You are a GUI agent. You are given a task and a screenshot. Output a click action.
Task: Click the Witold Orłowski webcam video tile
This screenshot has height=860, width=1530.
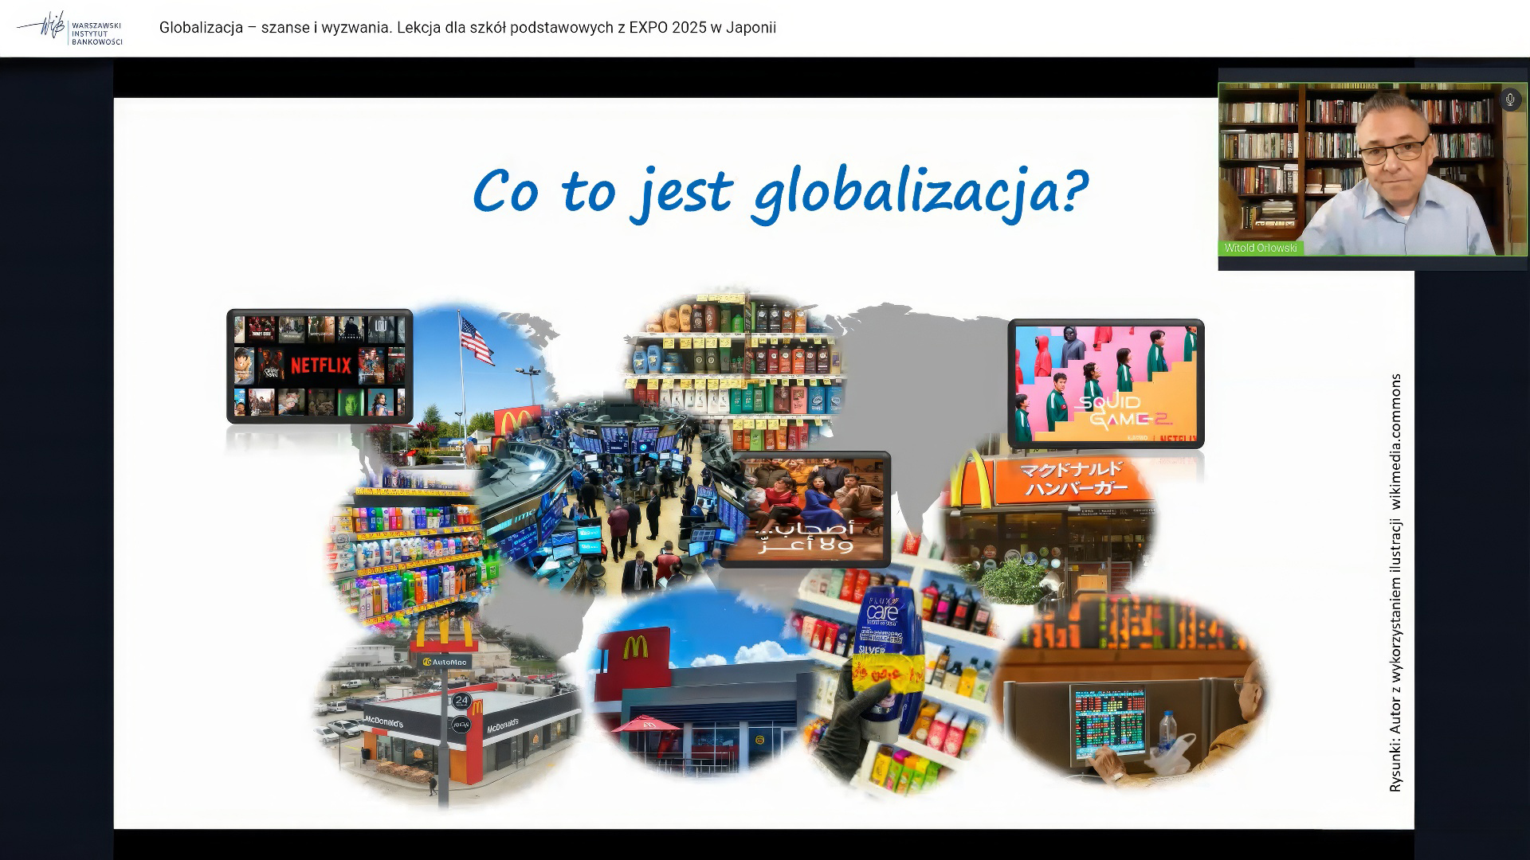pos(1372,169)
